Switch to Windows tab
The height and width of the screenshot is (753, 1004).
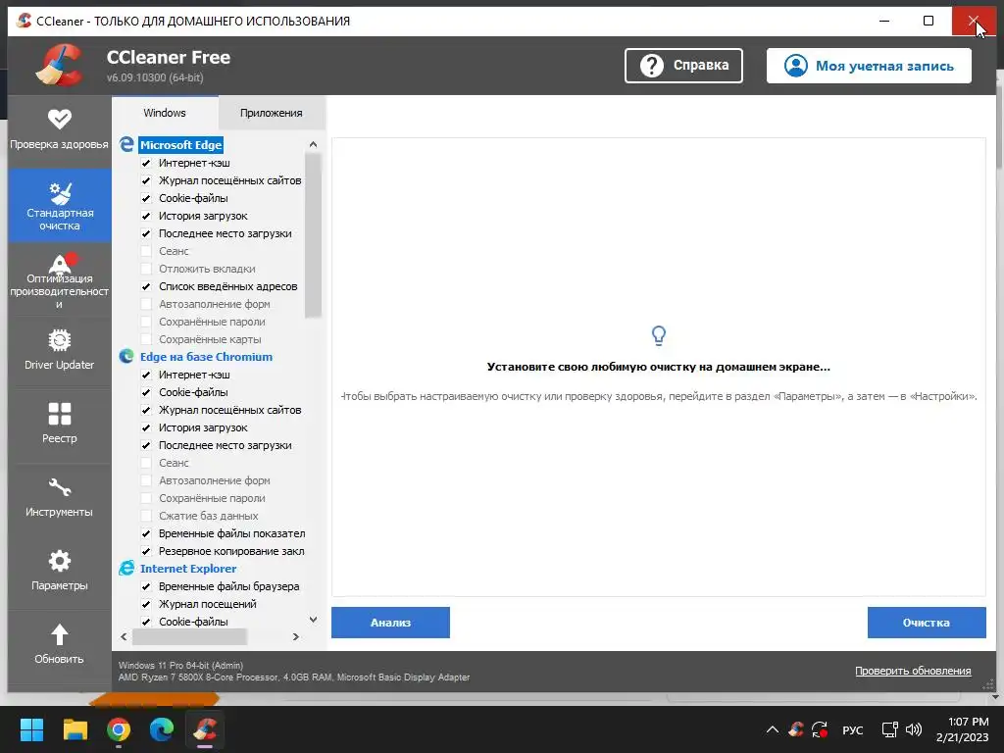[165, 113]
